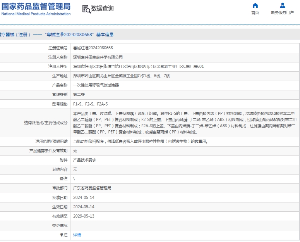This screenshot has height=242, width=300.
Task: Click 无 value in 其他内容 row
Action: pyautogui.click(x=75, y=169)
